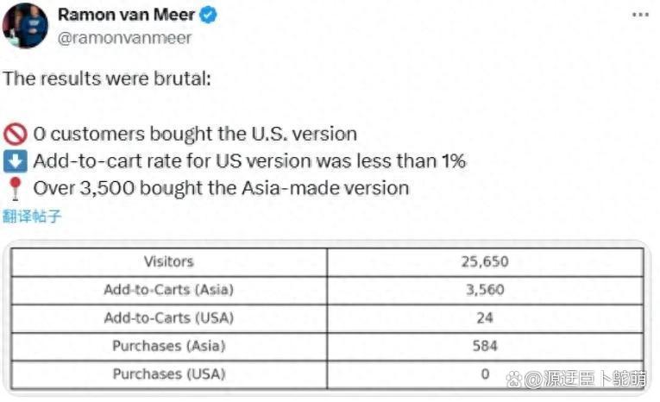Click "The results were brutal:" text
The height and width of the screenshot is (402, 660).
[107, 79]
